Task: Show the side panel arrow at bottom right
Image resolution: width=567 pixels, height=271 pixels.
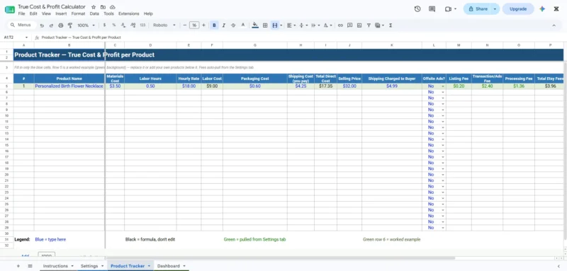Action: click(x=558, y=266)
